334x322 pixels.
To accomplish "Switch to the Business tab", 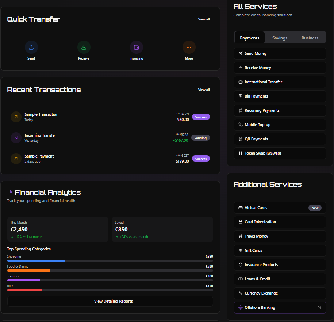I will pos(310,38).
